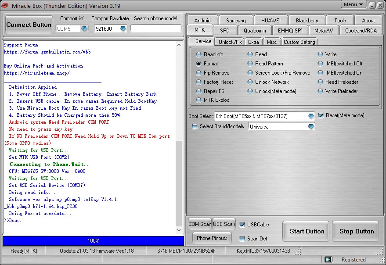Switch to the Android tab
This screenshot has width=386, height=265.
[202, 21]
